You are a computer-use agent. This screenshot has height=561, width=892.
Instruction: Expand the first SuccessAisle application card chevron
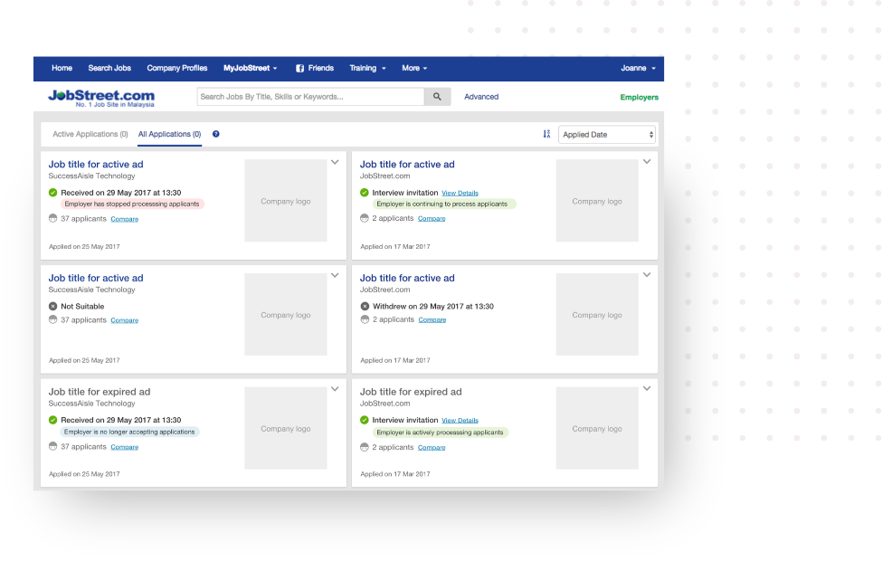[335, 162]
